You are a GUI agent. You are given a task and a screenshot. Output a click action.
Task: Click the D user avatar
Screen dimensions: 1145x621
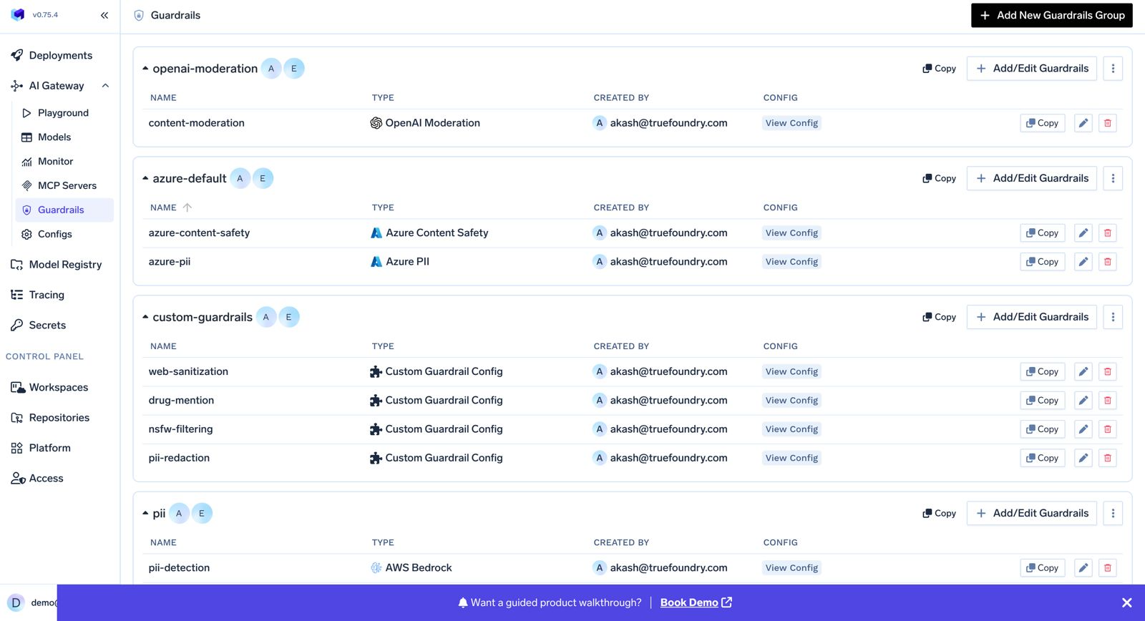(x=16, y=603)
